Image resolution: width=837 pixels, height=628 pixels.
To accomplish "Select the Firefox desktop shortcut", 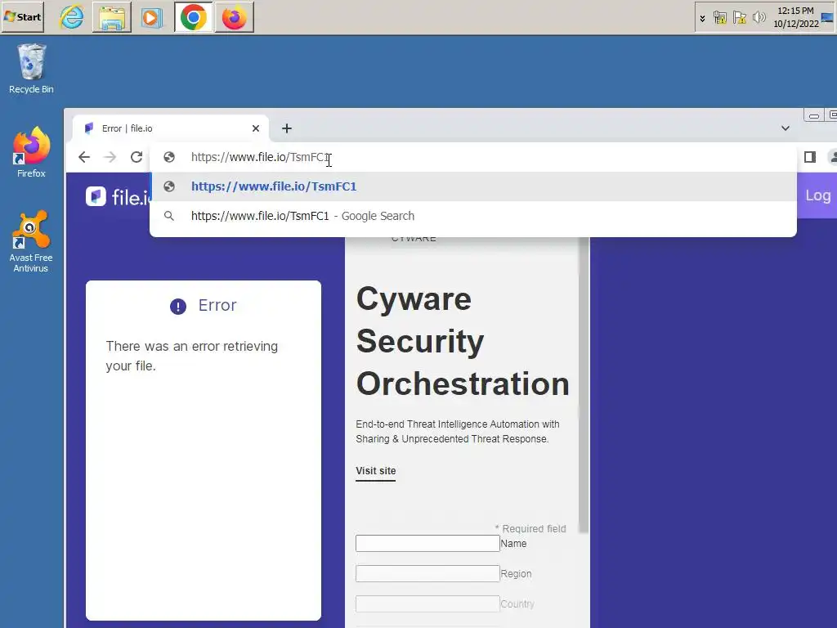I will 31,153.
